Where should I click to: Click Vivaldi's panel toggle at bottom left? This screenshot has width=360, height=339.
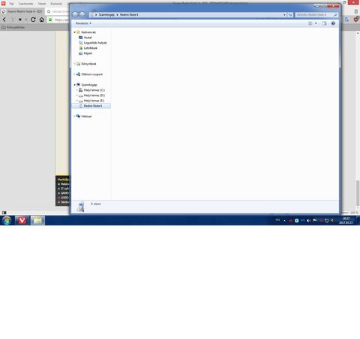tap(4, 213)
